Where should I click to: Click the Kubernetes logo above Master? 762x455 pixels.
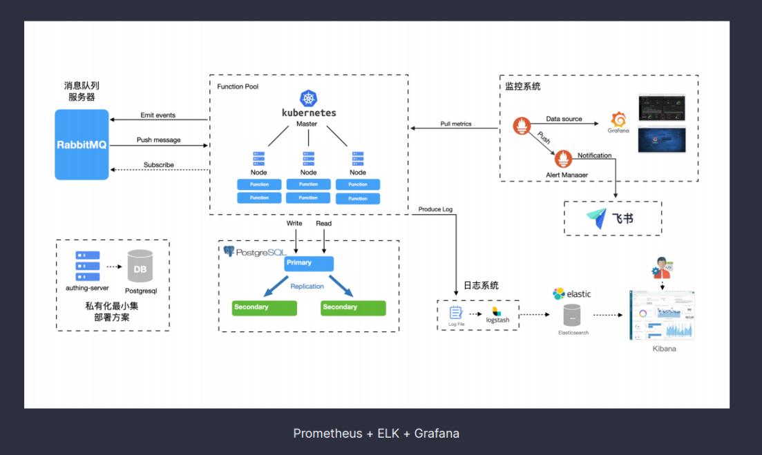308,99
